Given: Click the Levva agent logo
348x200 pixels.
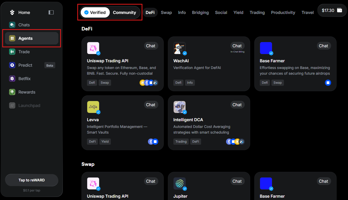Looking at the screenshot, I should pos(93,107).
